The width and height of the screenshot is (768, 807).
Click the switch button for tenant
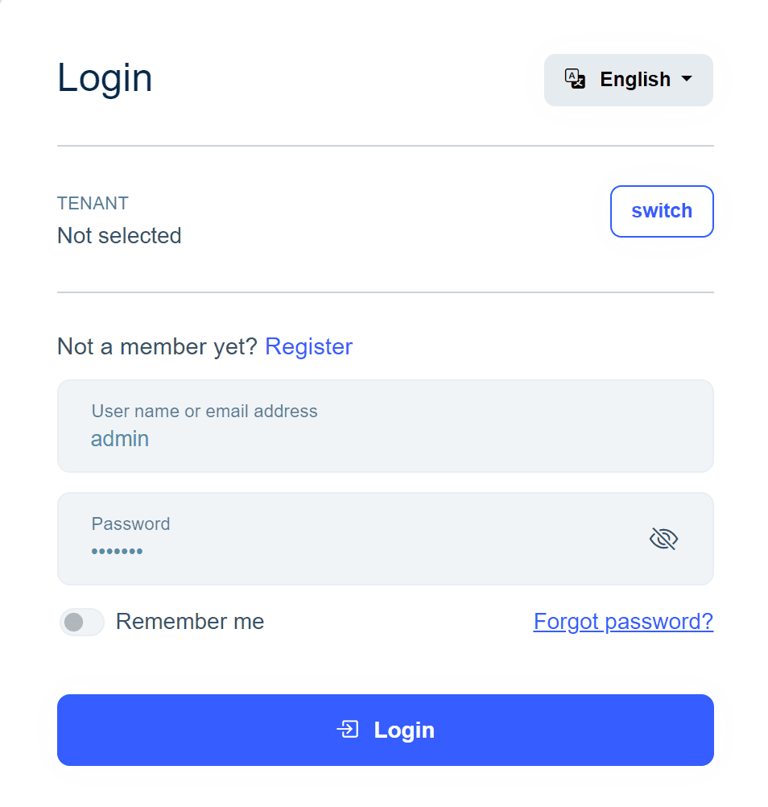click(x=662, y=211)
